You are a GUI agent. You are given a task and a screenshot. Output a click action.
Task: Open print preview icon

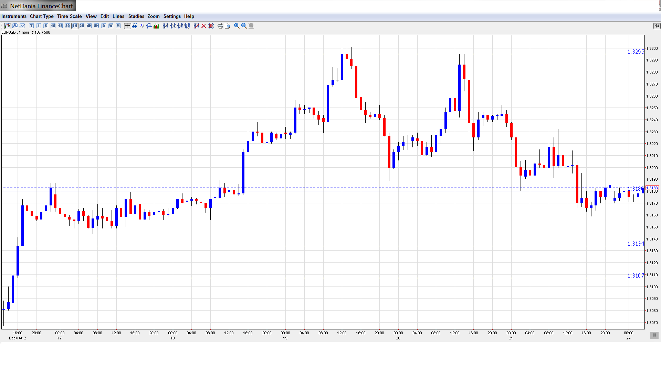pos(228,26)
